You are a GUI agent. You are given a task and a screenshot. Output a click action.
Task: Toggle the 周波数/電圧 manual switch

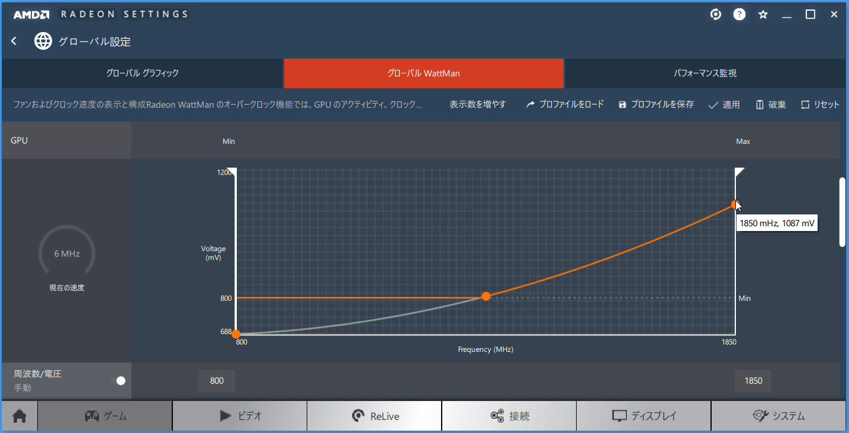(x=118, y=381)
